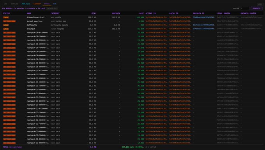Click the 'inscription map' category cell
This screenshot has width=265, height=150.
point(58,21)
